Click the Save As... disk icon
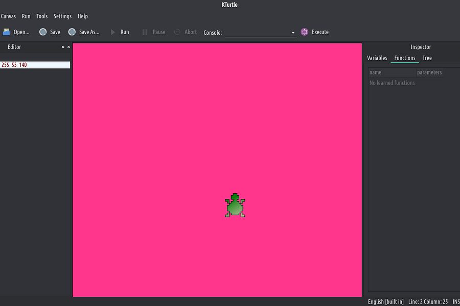 tap(73, 32)
